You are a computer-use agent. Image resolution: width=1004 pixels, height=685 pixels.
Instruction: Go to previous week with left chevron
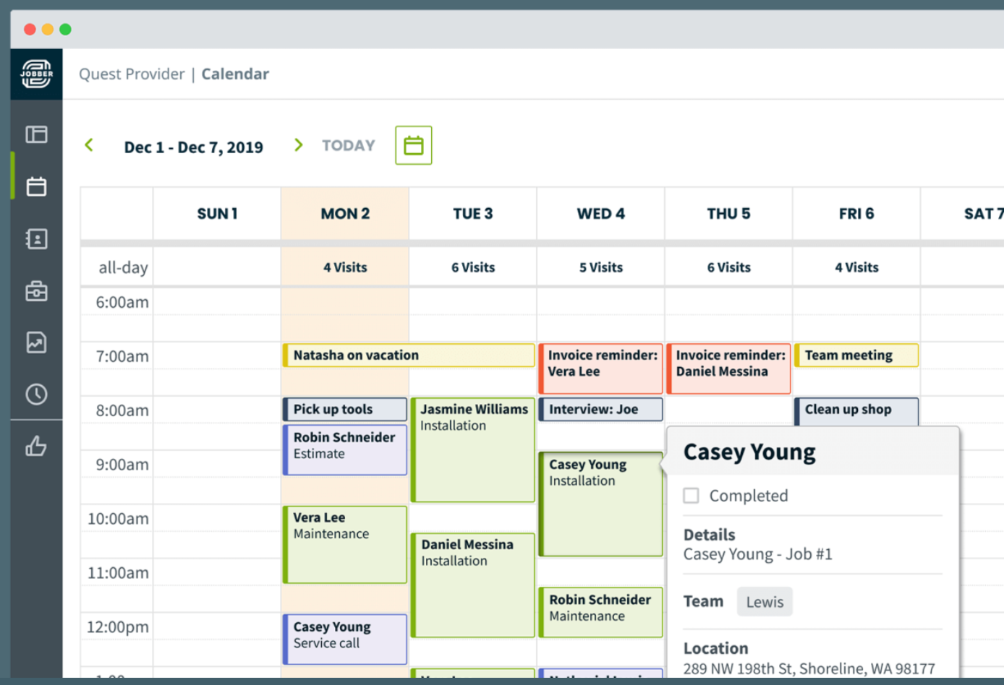(90, 145)
